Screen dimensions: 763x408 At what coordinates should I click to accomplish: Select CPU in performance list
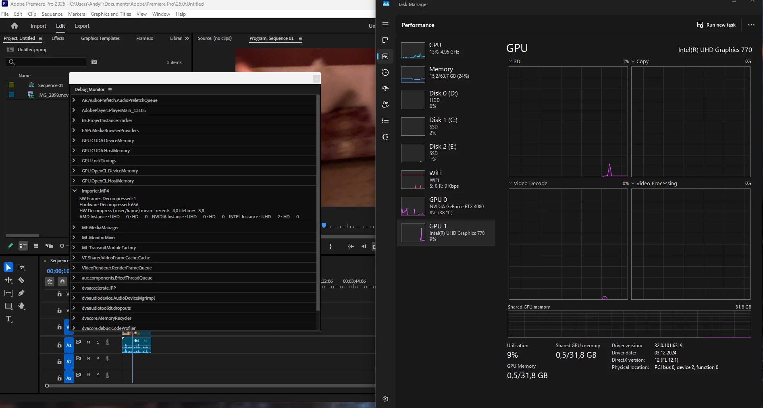[446, 50]
